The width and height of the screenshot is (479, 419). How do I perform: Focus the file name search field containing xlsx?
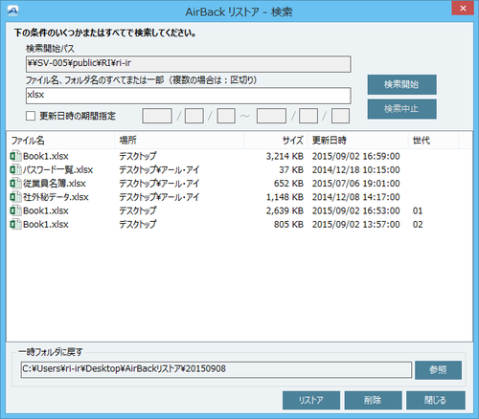189,96
